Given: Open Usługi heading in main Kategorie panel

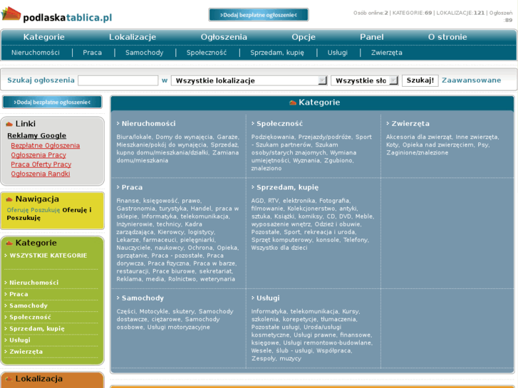Looking at the screenshot, I should tap(268, 298).
